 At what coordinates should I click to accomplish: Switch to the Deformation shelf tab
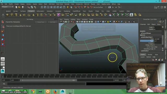click(x=40, y=11)
